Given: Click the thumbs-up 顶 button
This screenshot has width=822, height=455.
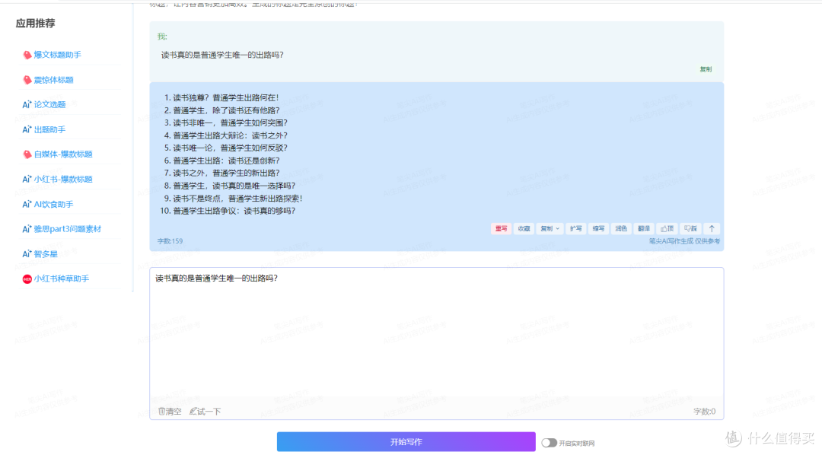Looking at the screenshot, I should 667,228.
